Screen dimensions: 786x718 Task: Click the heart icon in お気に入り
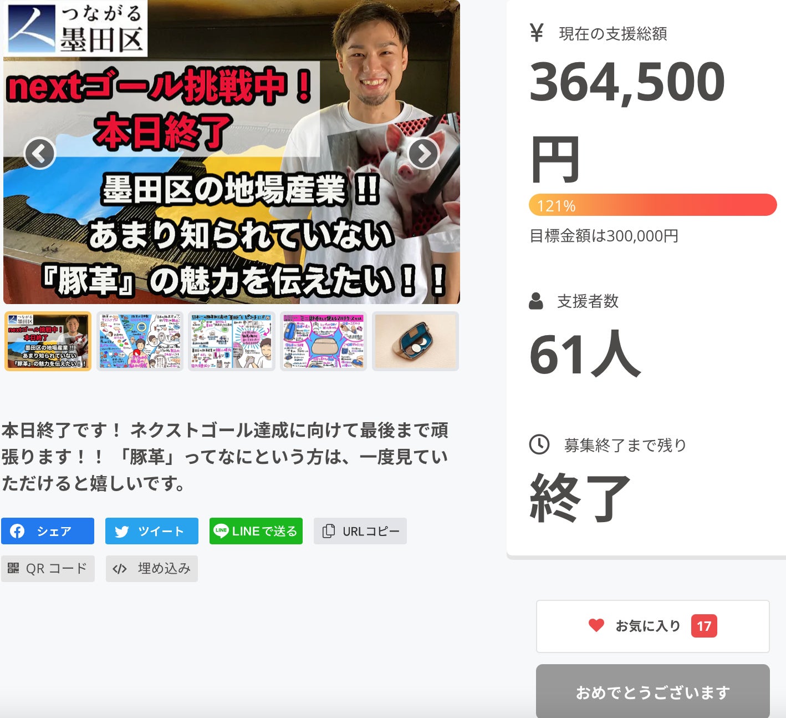(596, 625)
